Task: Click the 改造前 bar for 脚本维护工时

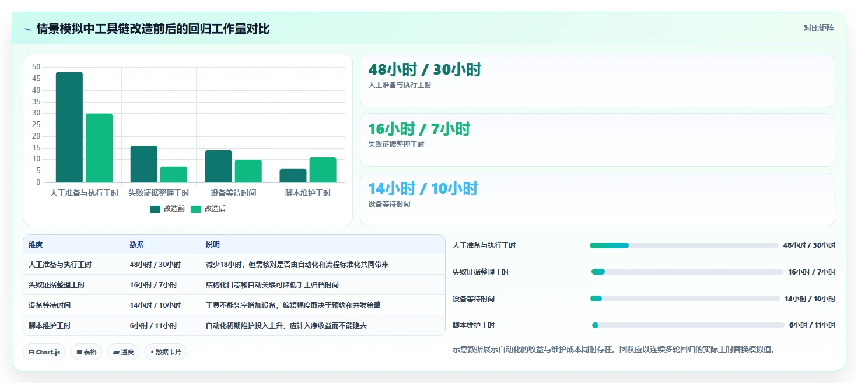Action: coord(293,175)
